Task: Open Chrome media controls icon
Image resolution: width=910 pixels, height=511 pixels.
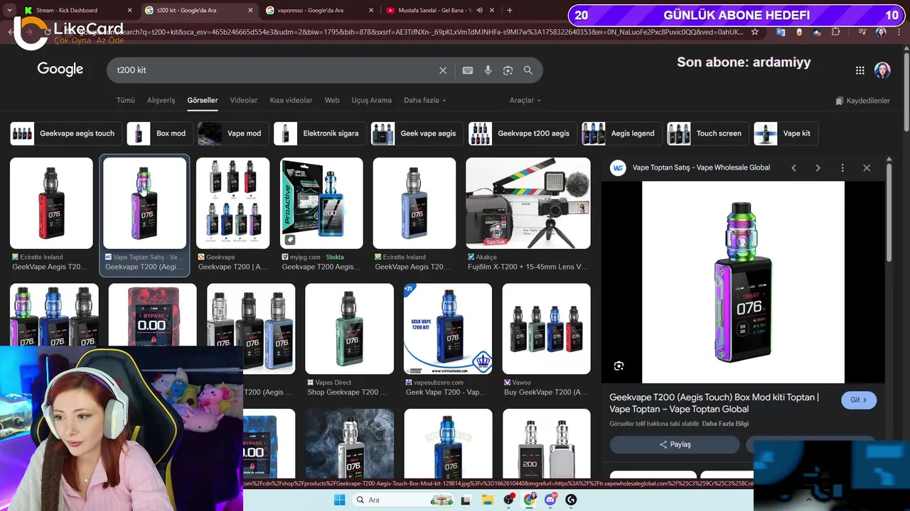Action: pyautogui.click(x=862, y=32)
